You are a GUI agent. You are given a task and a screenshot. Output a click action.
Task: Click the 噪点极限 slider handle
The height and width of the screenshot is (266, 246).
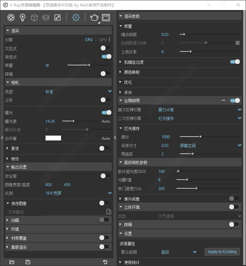(x=184, y=34)
